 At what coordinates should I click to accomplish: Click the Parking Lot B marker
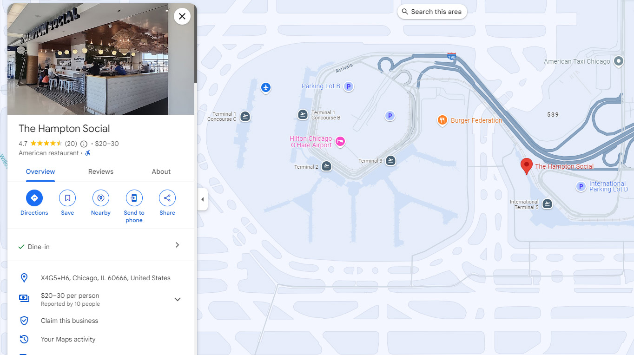point(349,86)
